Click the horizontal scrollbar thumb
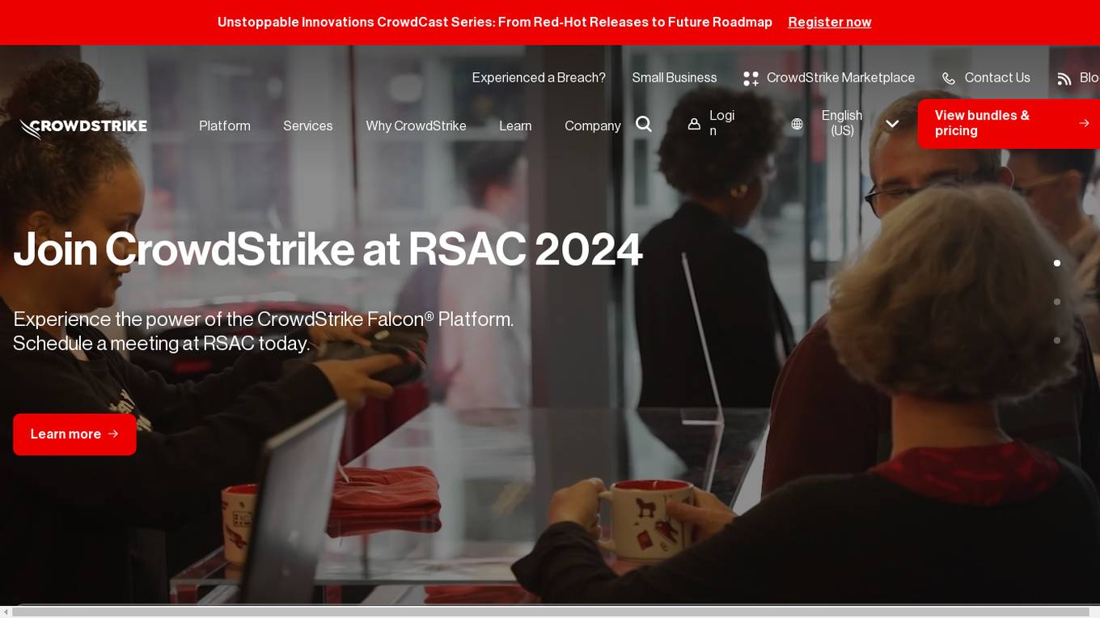The image size is (1100, 618). click(550, 612)
